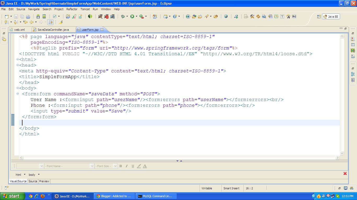Toggle bold formatting

pyautogui.click(x=120, y=166)
